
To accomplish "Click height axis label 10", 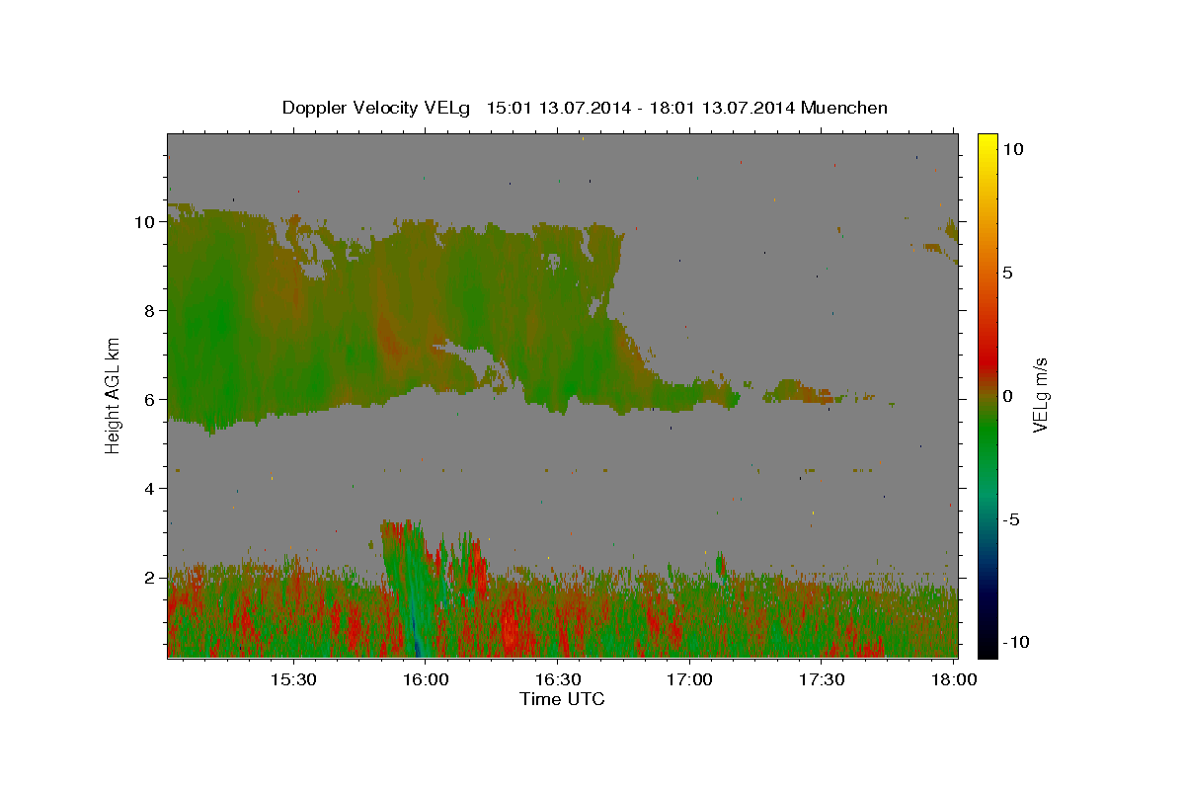I will (x=144, y=222).
